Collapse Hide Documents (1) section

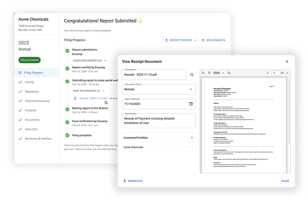pyautogui.click(x=89, y=91)
